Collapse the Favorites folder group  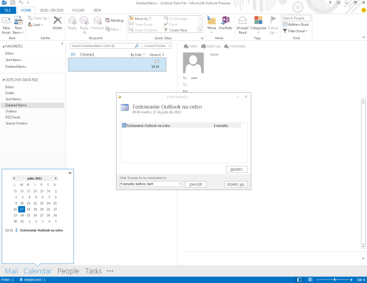click(2, 46)
